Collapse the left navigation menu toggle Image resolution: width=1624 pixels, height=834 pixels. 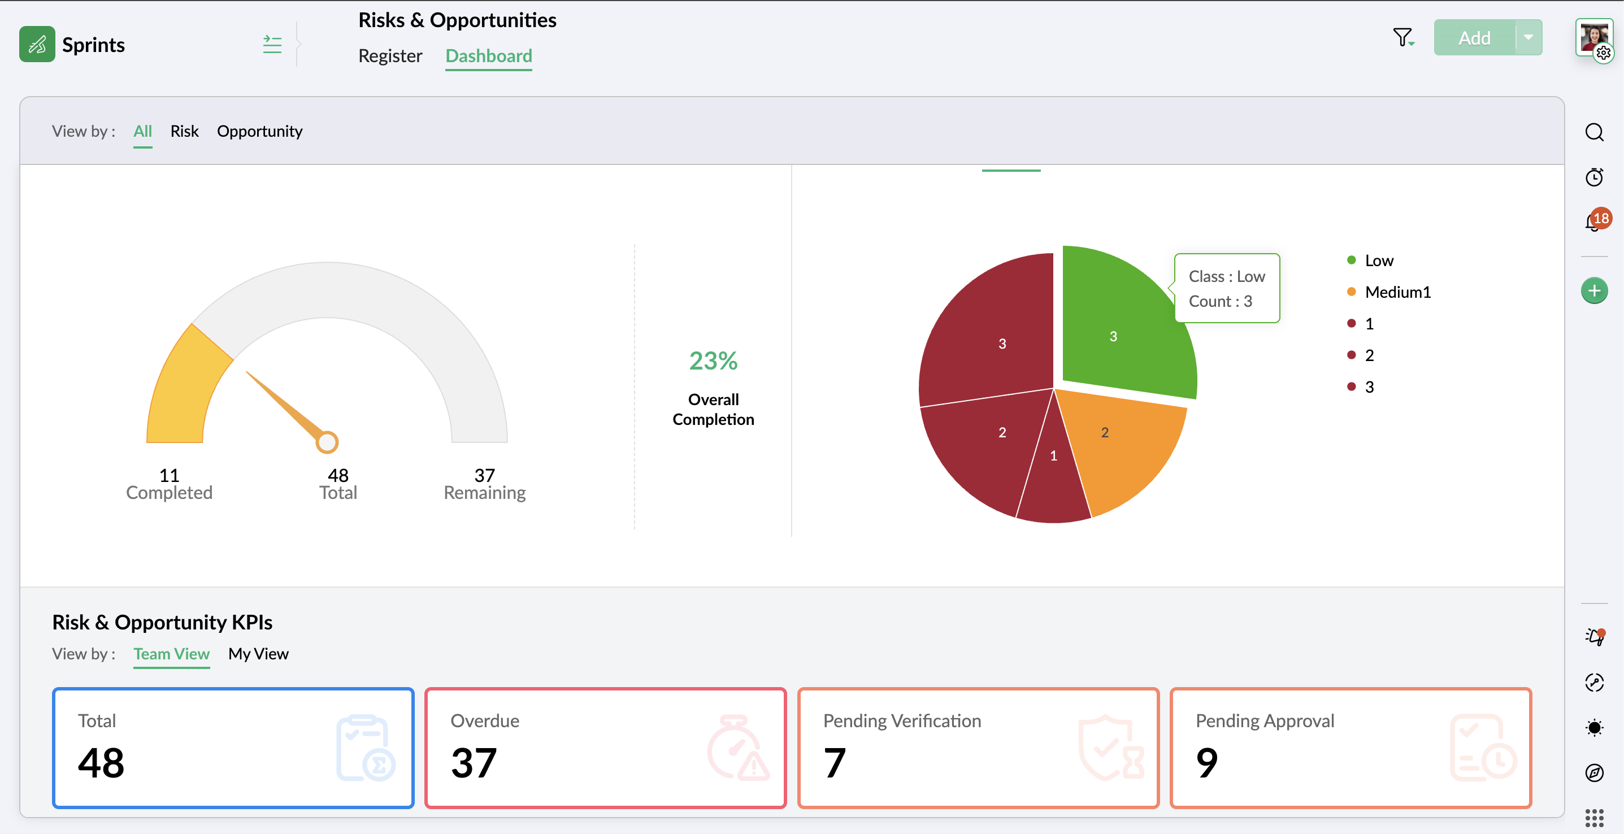pyautogui.click(x=272, y=44)
